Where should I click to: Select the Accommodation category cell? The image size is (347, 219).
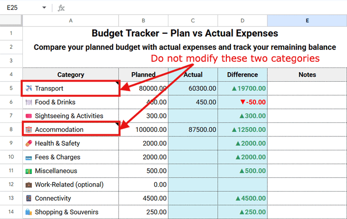pos(71,129)
